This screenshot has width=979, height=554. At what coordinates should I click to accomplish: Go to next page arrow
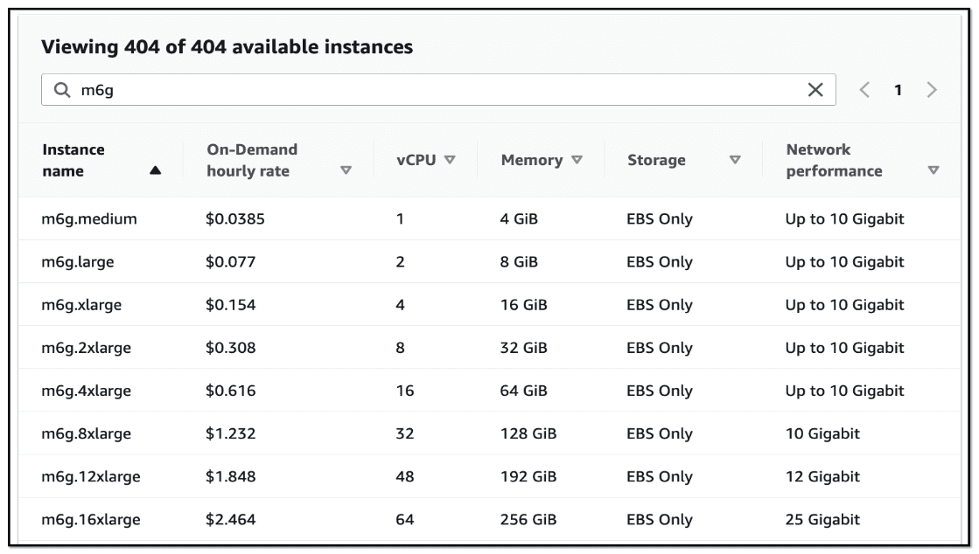tap(932, 90)
